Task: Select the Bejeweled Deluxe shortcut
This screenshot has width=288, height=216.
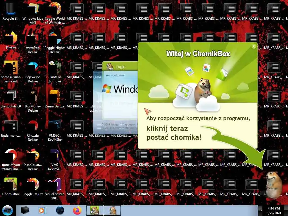Action: click(33, 72)
